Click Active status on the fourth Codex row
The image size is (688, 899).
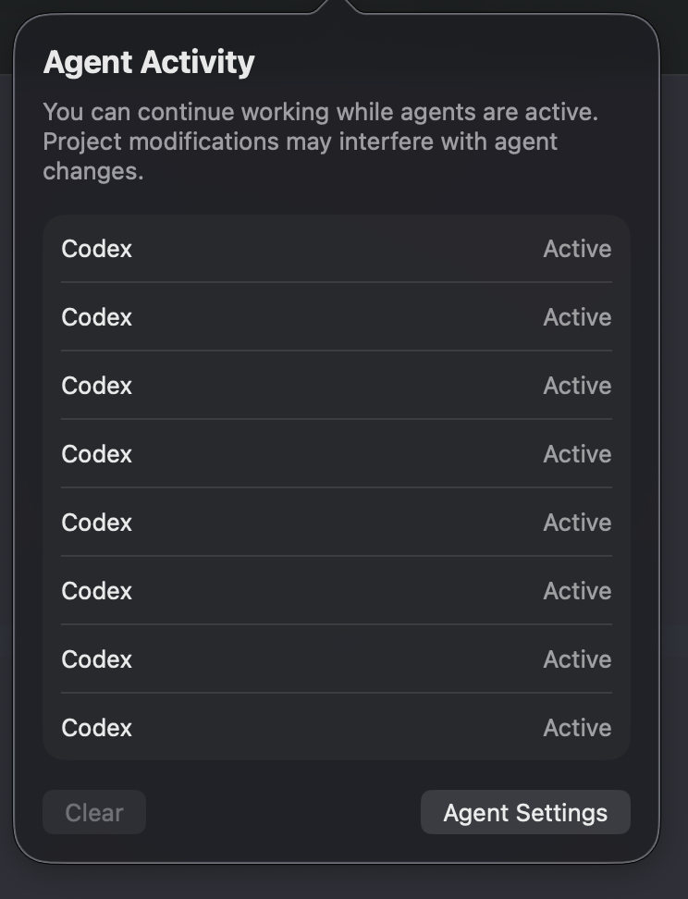point(577,454)
